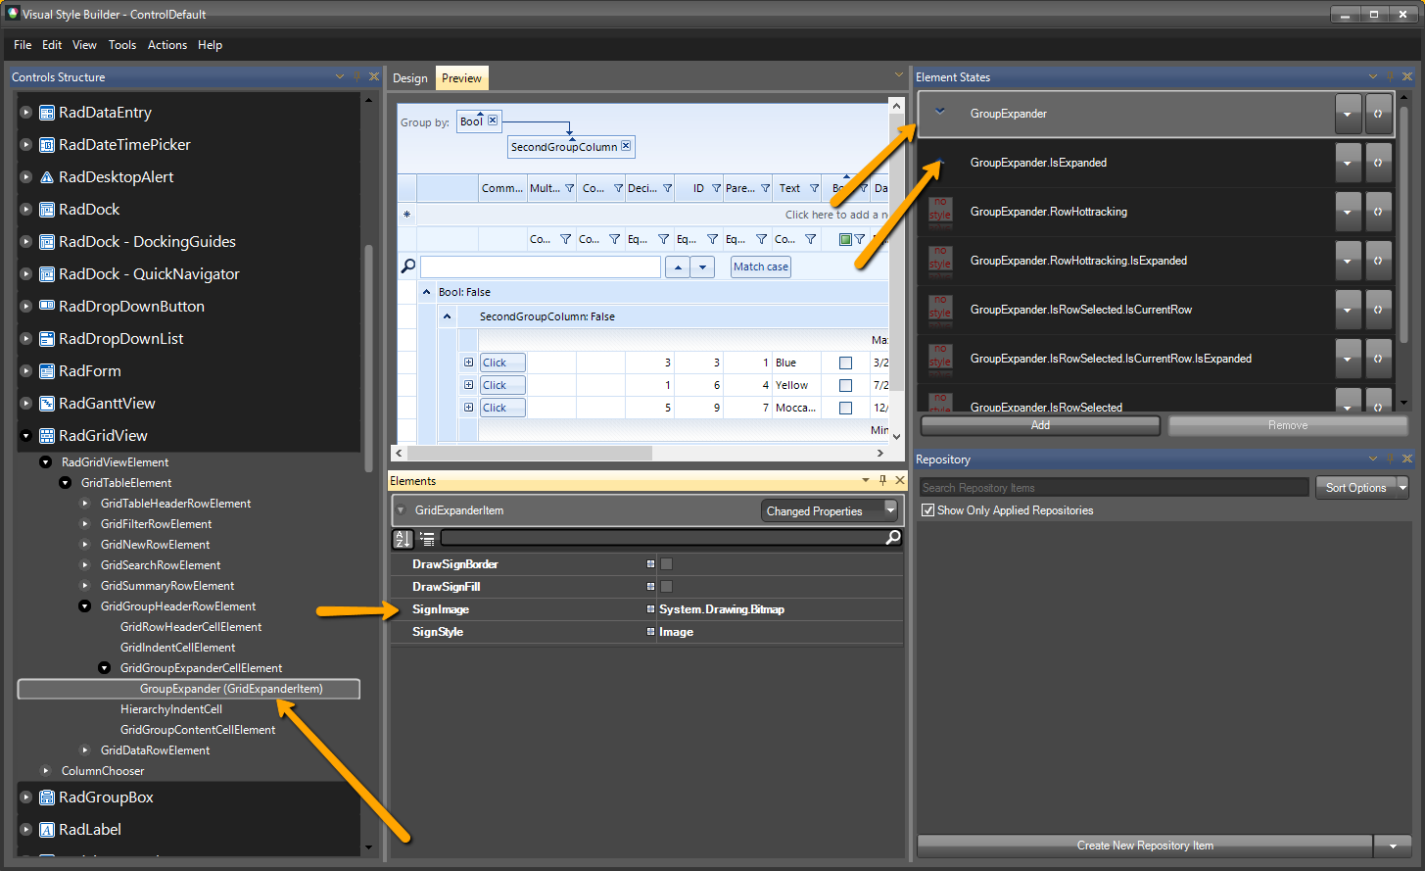Click the RadDesktopAlert warning icon

[47, 177]
